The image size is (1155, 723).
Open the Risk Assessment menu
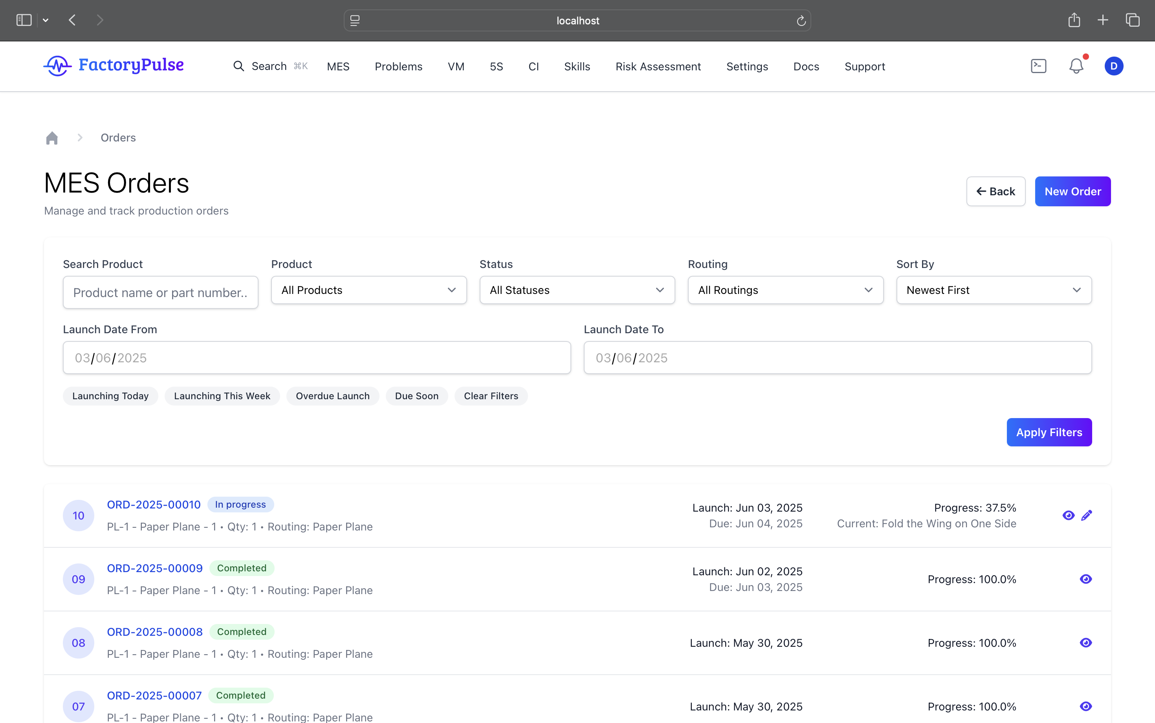(x=658, y=66)
